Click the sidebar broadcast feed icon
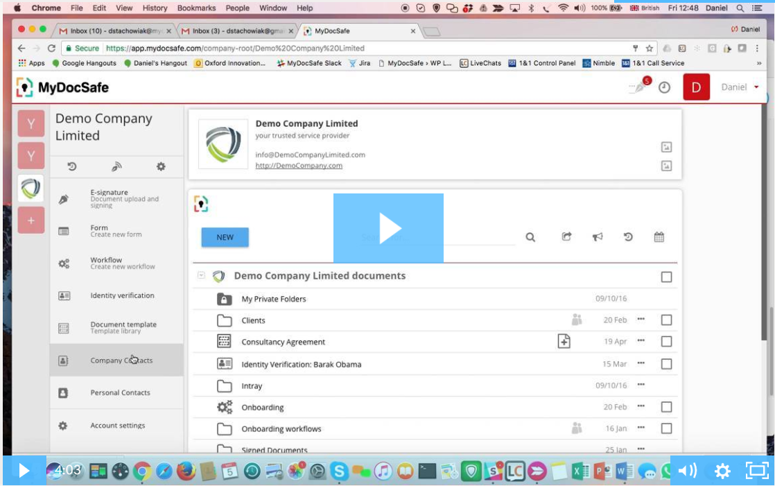Image resolution: width=775 pixels, height=486 pixels. (x=116, y=166)
